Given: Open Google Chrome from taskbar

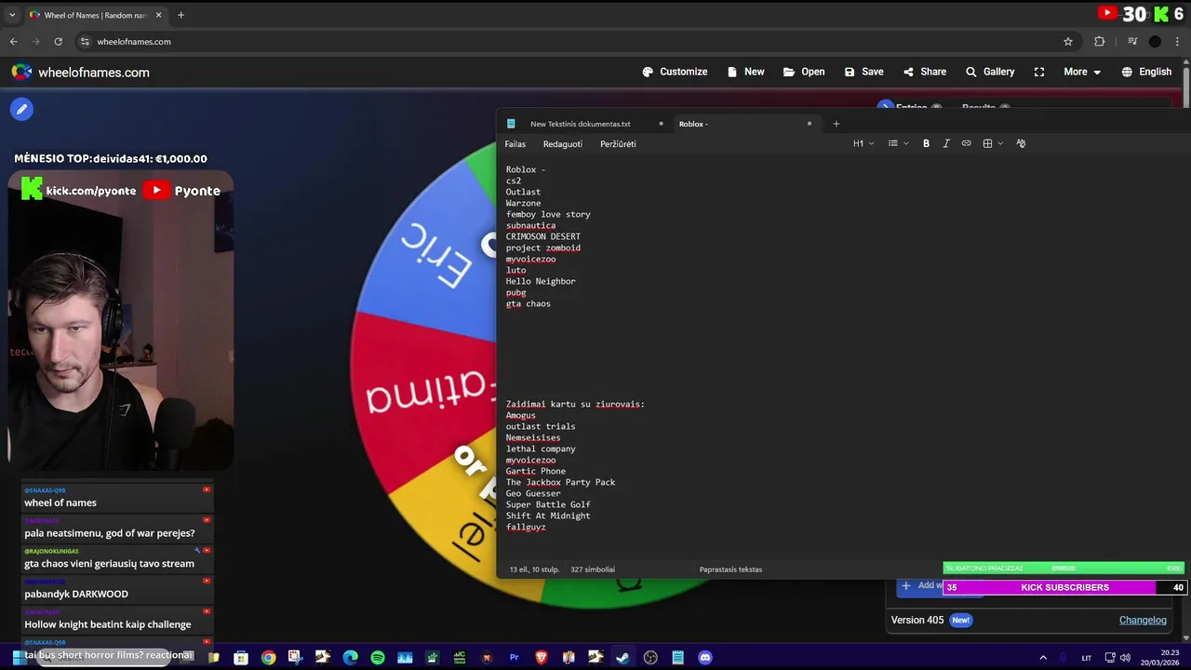Looking at the screenshot, I should (x=268, y=658).
